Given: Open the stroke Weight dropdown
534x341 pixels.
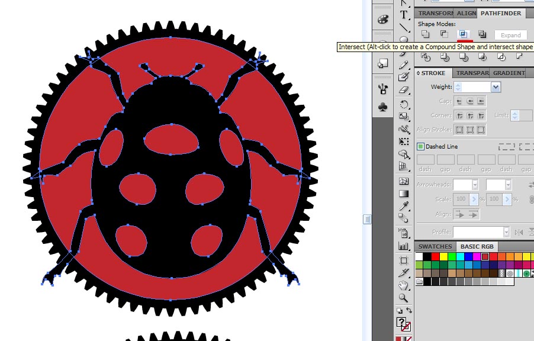Looking at the screenshot, I should point(496,87).
